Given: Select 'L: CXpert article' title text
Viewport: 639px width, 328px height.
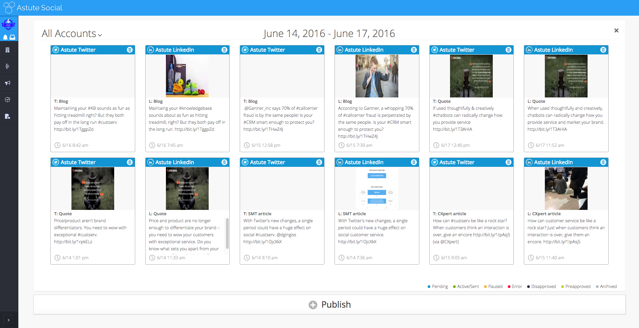Looking at the screenshot, I should tap(544, 214).
